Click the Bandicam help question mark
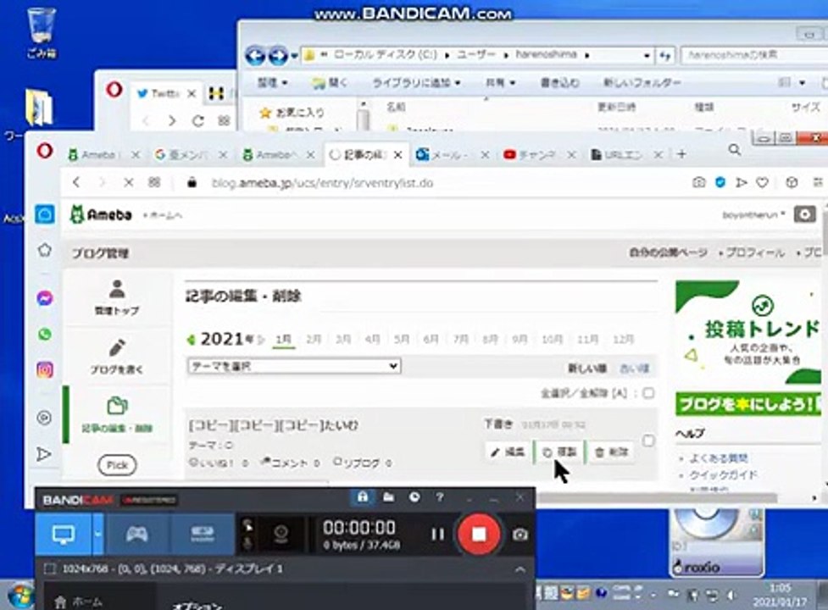 [x=440, y=497]
